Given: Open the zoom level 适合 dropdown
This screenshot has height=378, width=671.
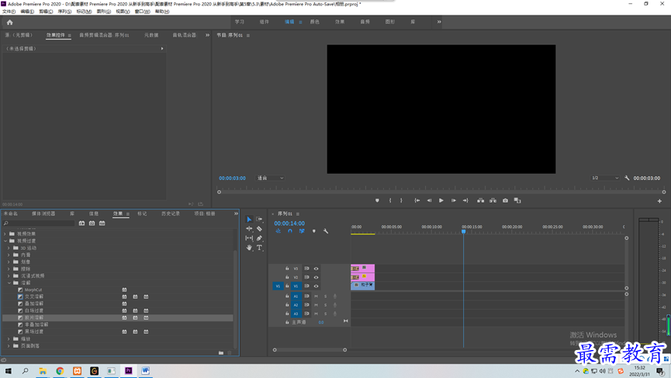Looking at the screenshot, I should click(270, 178).
